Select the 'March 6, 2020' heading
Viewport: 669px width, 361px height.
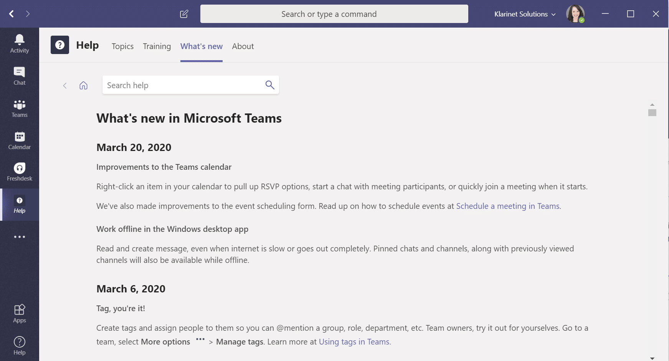point(131,289)
